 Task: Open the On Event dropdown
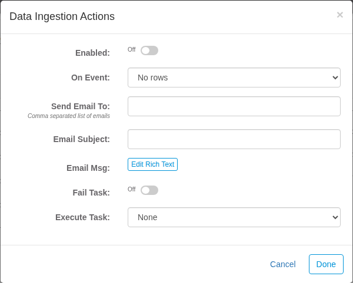[x=234, y=78]
